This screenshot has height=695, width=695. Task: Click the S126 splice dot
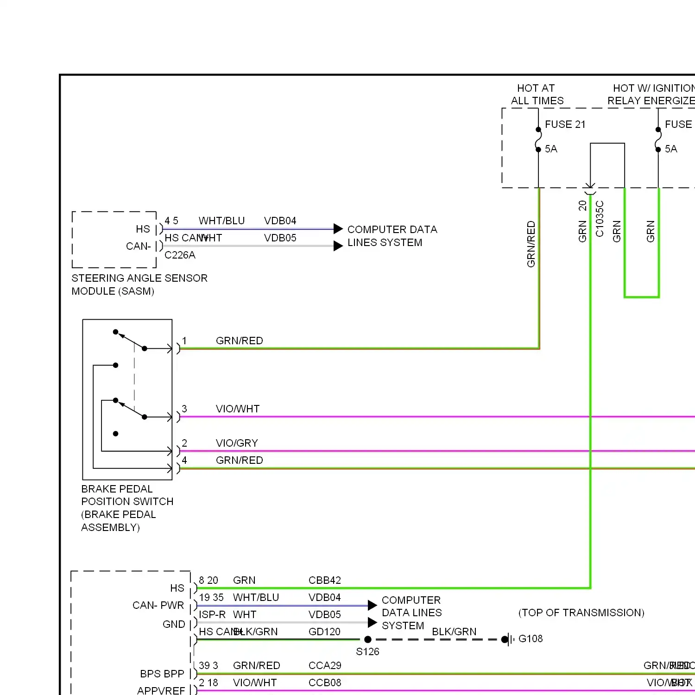point(368,639)
